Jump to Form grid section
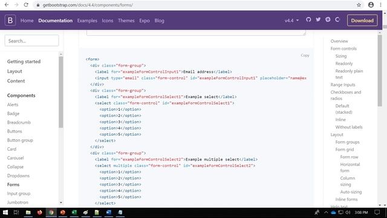The image size is (387, 218). tap(345, 150)
